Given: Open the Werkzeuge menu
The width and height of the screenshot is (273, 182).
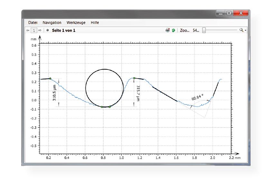Looking at the screenshot, I should click(x=76, y=23).
